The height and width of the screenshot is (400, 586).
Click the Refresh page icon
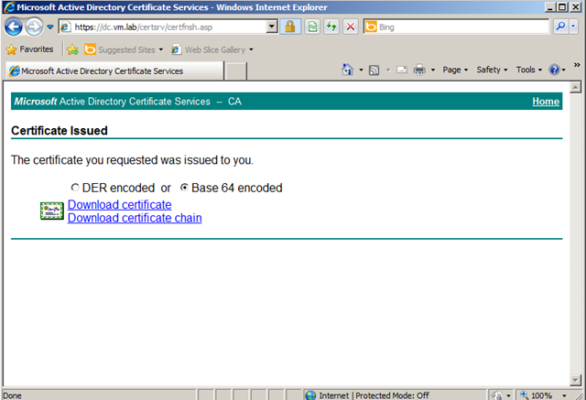[331, 27]
